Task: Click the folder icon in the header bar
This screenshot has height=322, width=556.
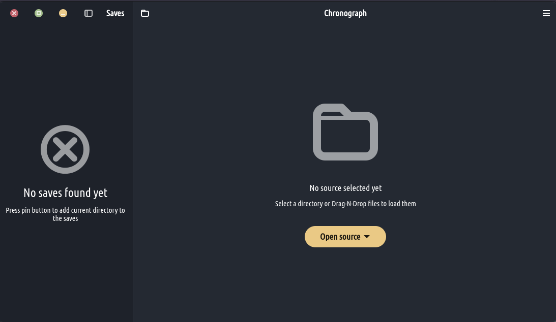Action: (145, 13)
